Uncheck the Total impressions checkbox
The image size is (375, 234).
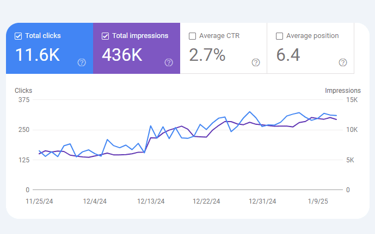[106, 36]
